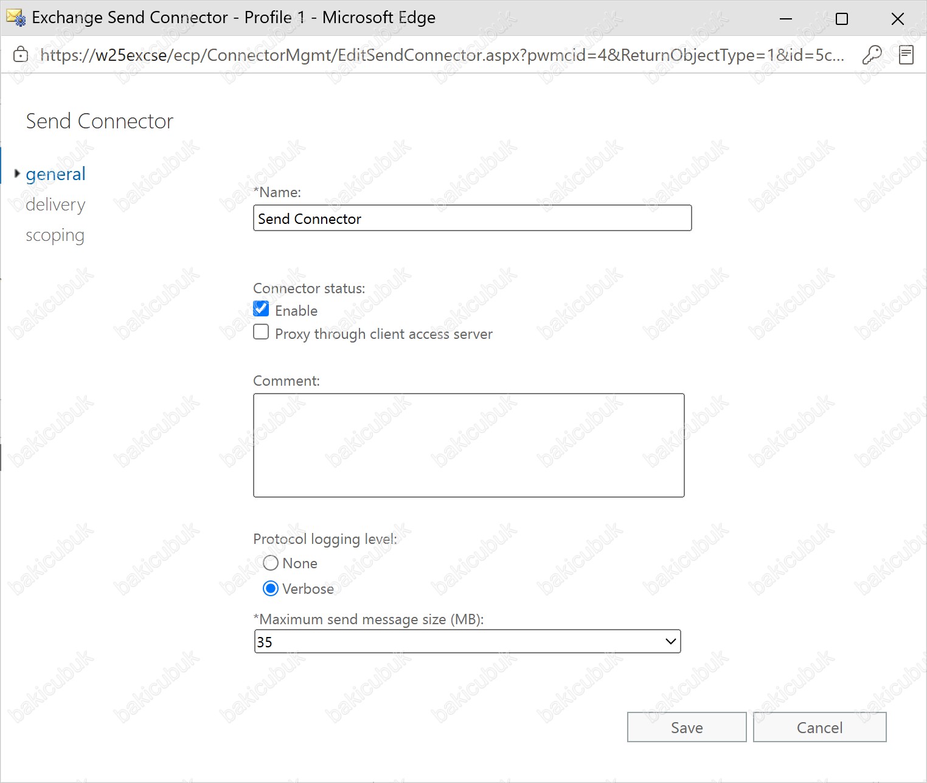Switch to the scoping section
This screenshot has width=927, height=783.
55,235
